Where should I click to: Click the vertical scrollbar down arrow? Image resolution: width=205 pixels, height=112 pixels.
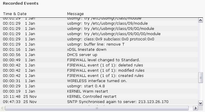tap(201, 103)
